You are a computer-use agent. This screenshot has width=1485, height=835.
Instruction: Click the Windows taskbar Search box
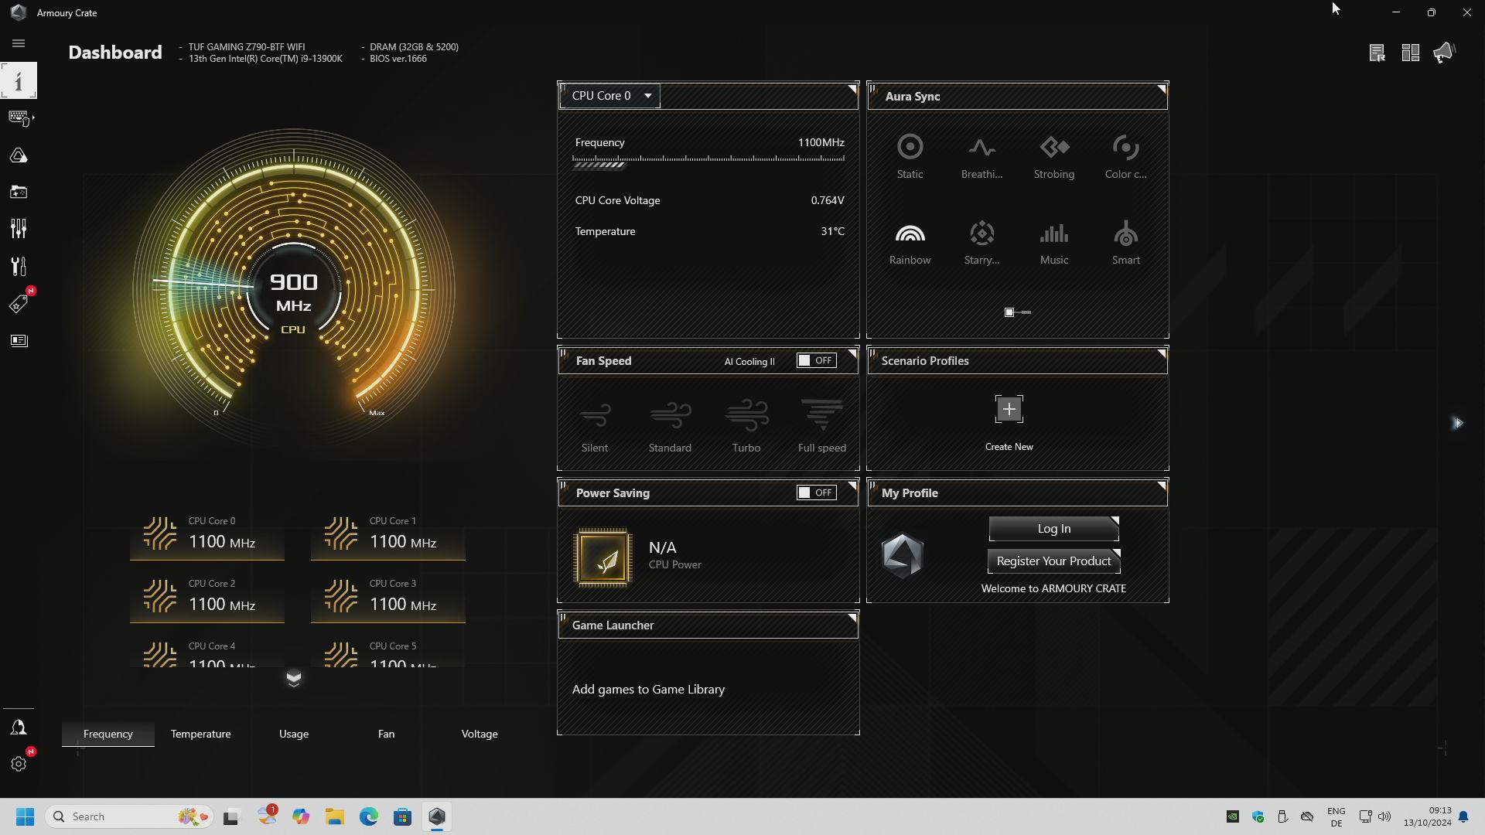pyautogui.click(x=129, y=816)
